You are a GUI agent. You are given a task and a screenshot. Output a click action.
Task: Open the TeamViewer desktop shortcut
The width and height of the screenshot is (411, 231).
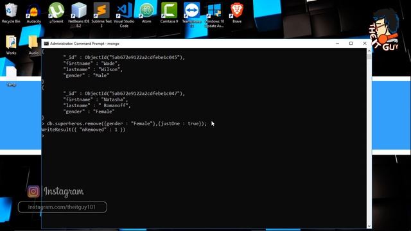[191, 15]
